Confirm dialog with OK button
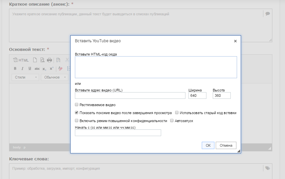Image resolution: width=285 pixels, height=179 pixels. 208,145
